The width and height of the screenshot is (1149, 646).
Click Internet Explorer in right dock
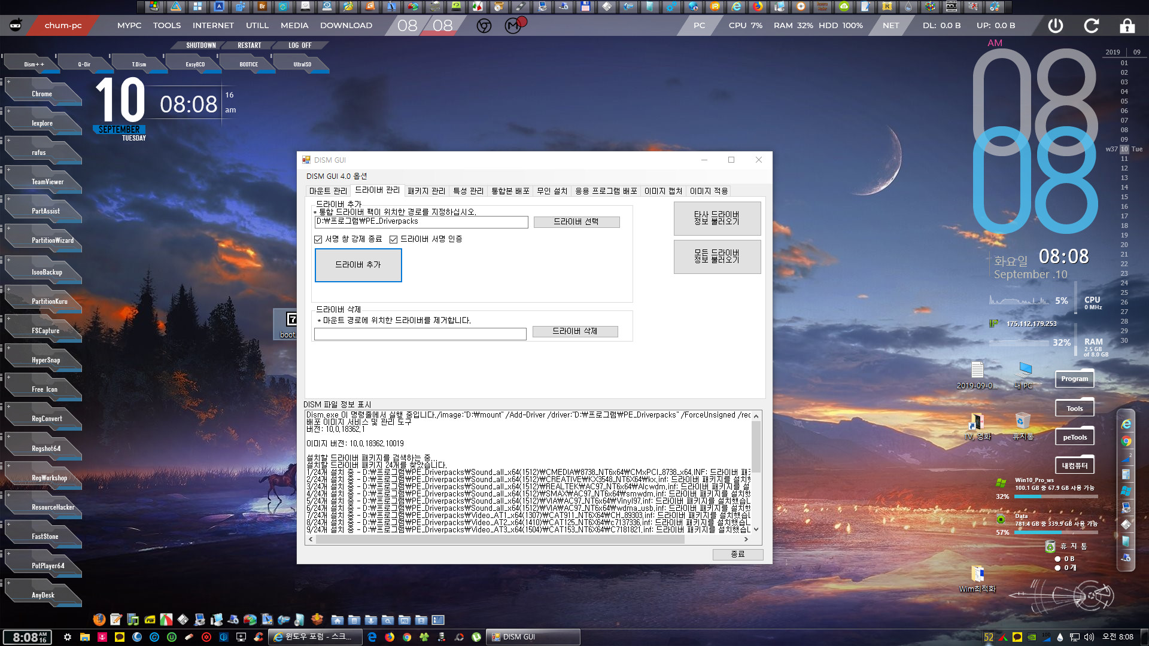[x=1126, y=424]
